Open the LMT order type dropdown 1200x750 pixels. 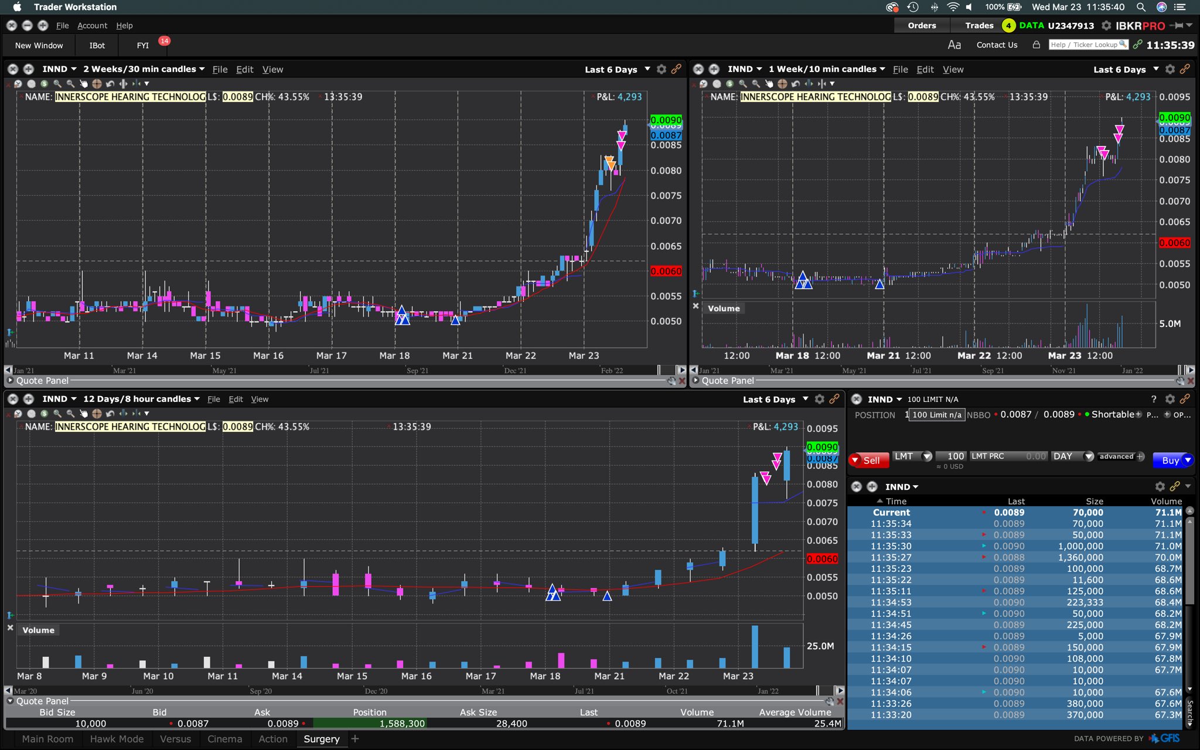(x=927, y=456)
